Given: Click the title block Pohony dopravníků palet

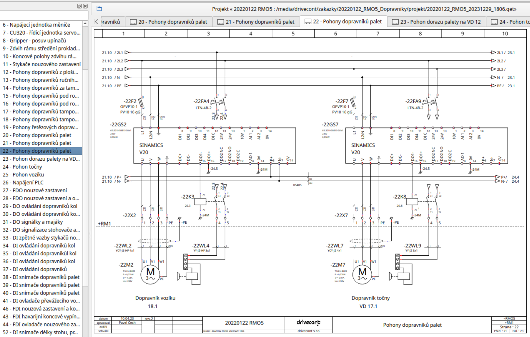Looking at the screenshot, I should (x=412, y=325).
